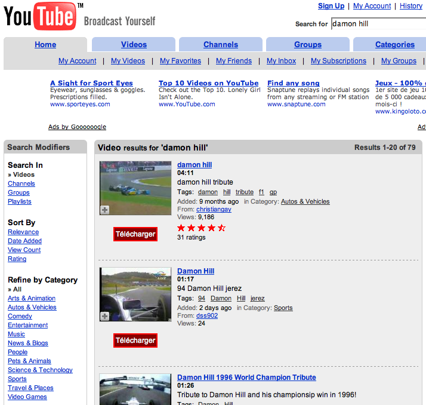Open the History link
The width and height of the screenshot is (426, 405).
(410, 6)
